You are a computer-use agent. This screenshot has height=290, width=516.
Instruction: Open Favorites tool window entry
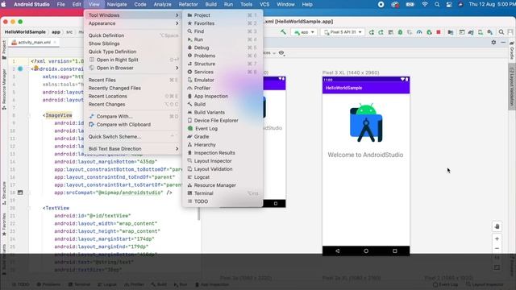(223, 23)
